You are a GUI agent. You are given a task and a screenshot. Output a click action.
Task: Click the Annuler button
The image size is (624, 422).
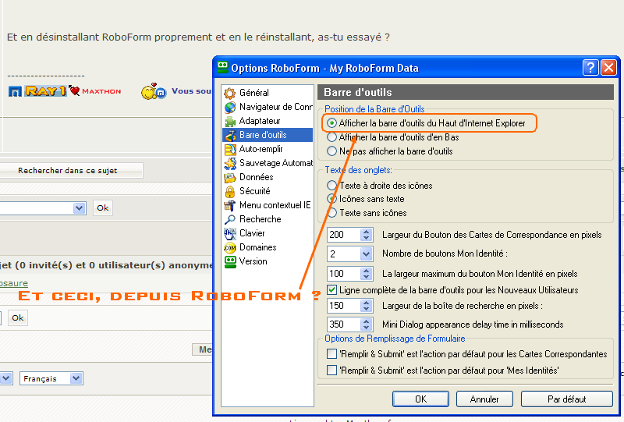click(484, 399)
